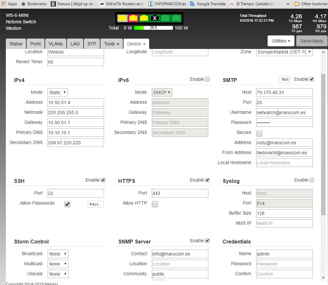The image size is (328, 285).
Task: Click the last green port icon
Action: (x=176, y=18)
